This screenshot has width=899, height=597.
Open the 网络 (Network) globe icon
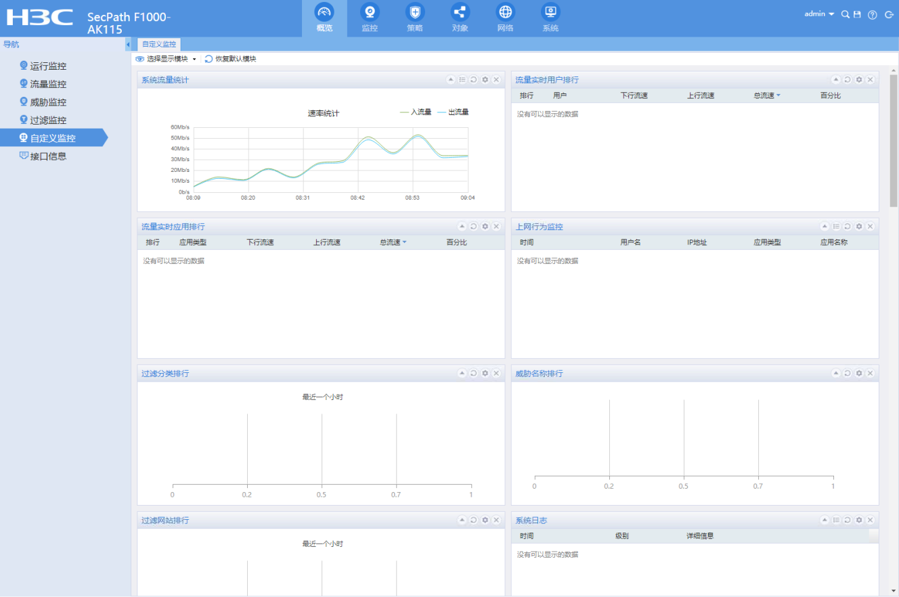tap(505, 13)
